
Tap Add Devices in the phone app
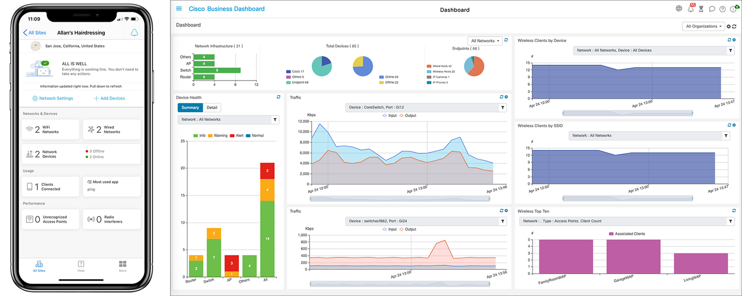pyautogui.click(x=109, y=98)
